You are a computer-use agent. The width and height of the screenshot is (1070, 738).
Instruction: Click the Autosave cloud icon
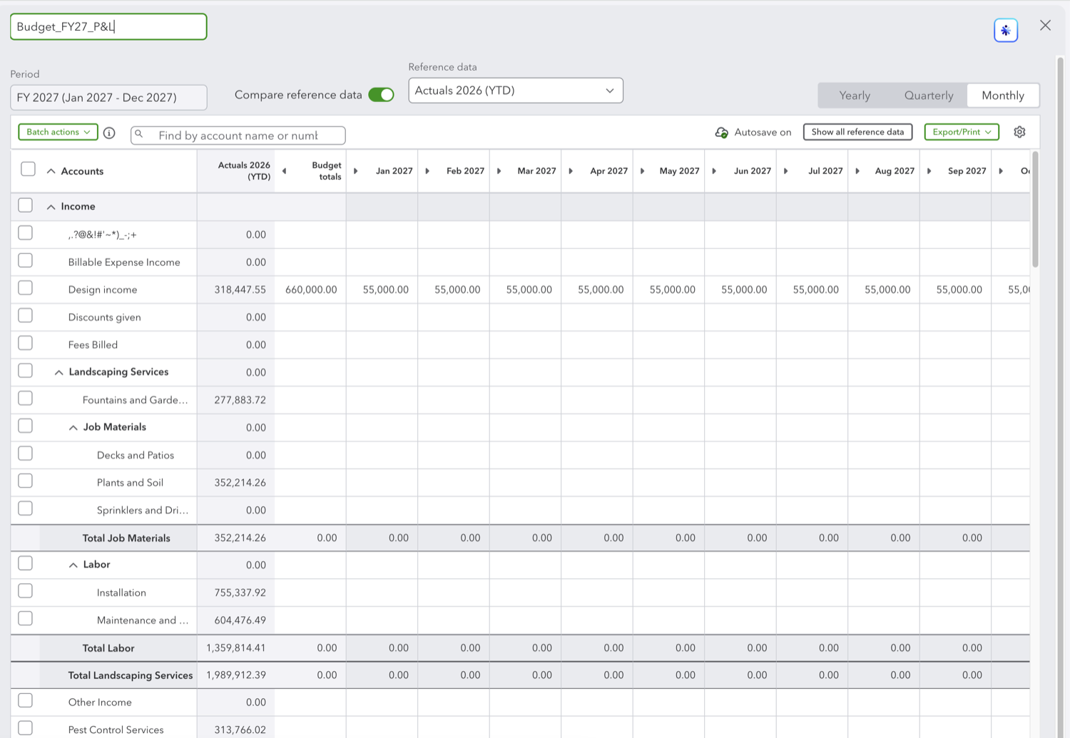(x=721, y=133)
